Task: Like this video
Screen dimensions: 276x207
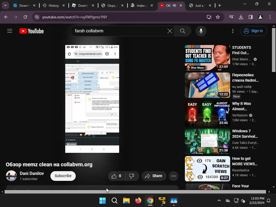Action: [116, 176]
